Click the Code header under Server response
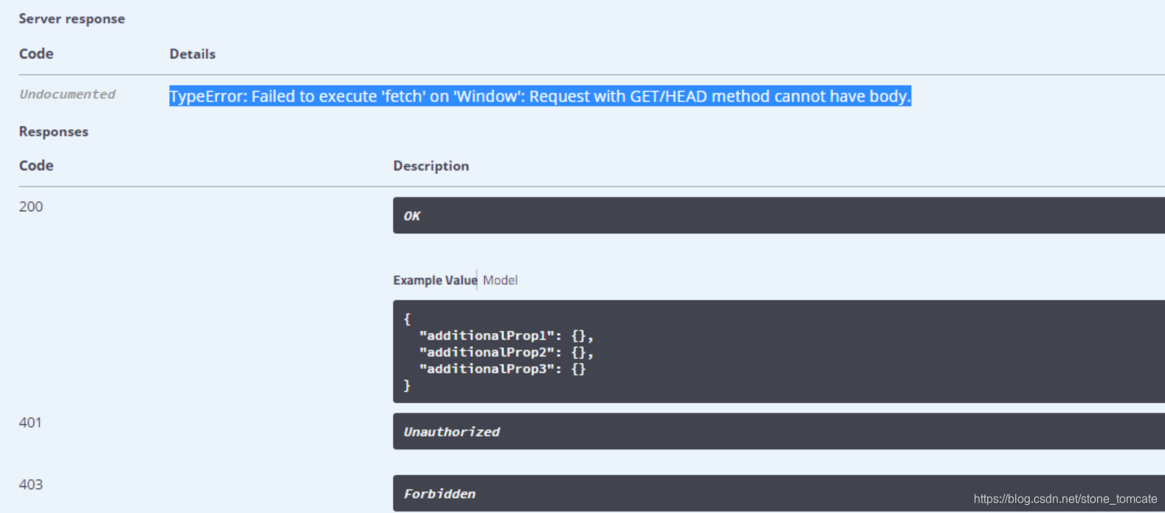Screen dimensions: 1165x513 (x=35, y=53)
